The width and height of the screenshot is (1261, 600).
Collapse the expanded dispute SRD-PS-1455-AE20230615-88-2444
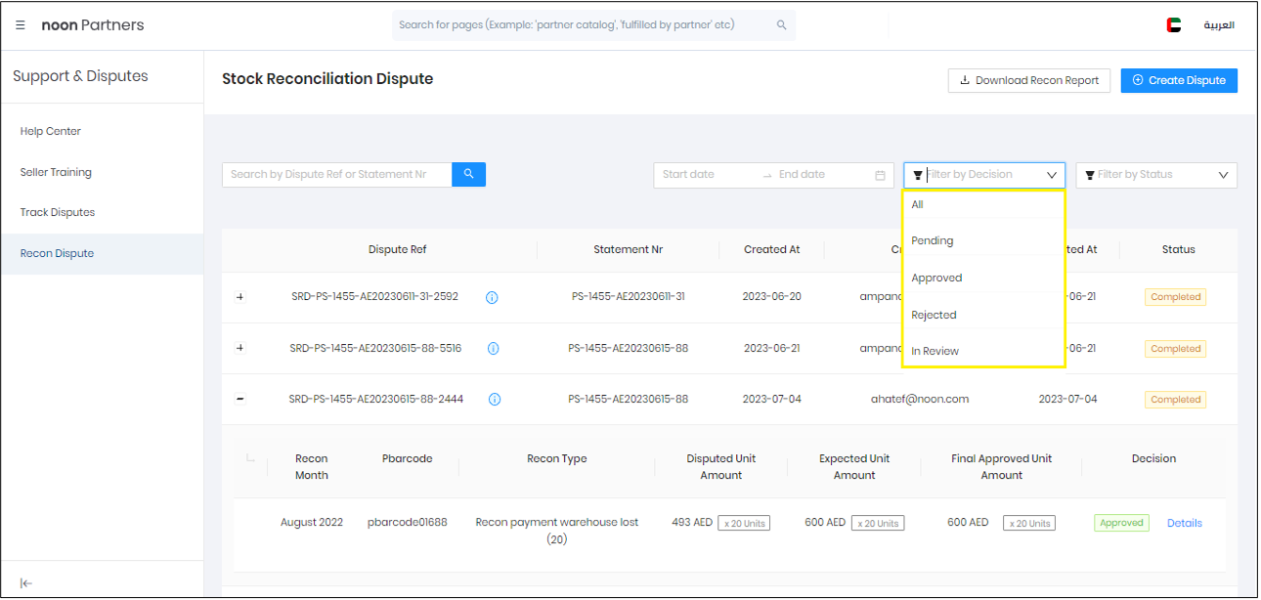(x=240, y=399)
